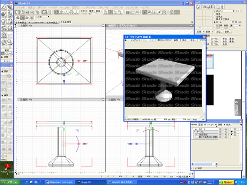Select the ズーム radio button
Screen dimensions: 247x185
(x=214, y=22)
